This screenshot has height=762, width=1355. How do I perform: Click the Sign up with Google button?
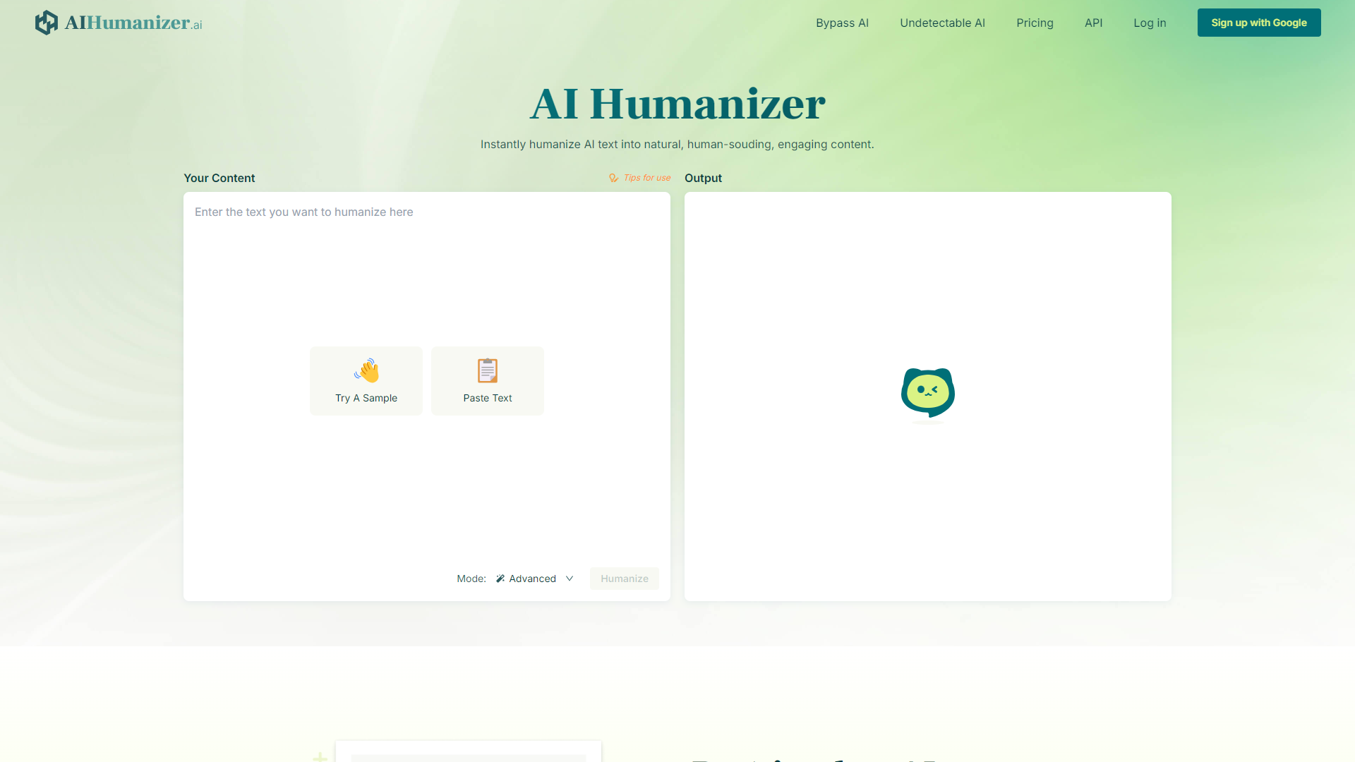1259,23
